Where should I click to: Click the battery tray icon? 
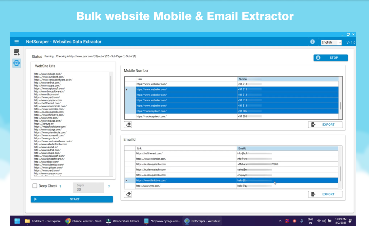pyautogui.click(x=330, y=221)
